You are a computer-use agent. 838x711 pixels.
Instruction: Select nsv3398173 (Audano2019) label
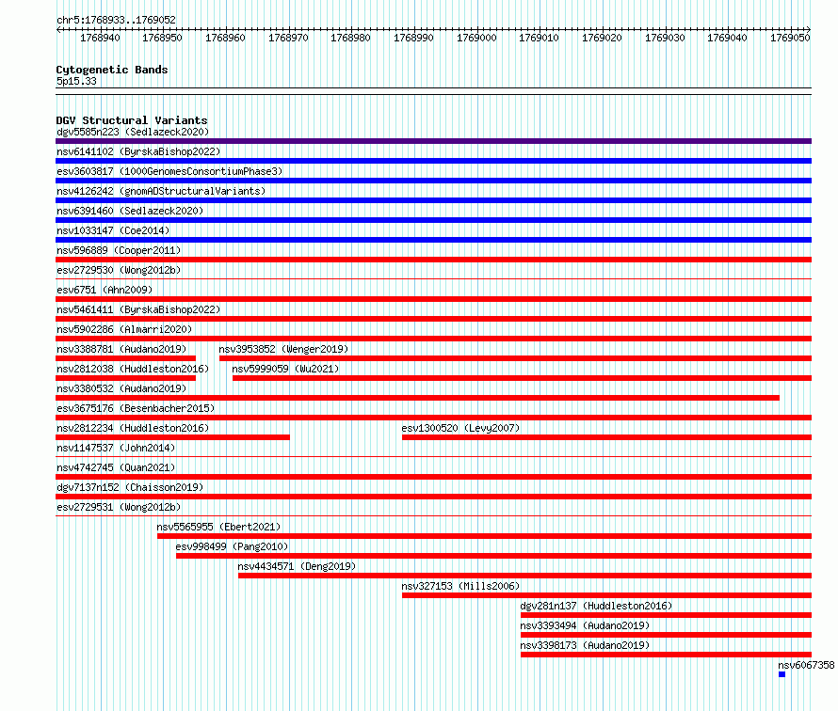point(586,645)
